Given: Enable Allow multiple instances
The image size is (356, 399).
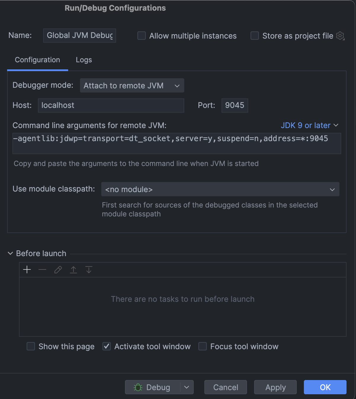Looking at the screenshot, I should (x=141, y=36).
